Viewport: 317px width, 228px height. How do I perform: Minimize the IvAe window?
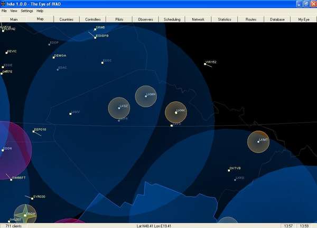(x=299, y=4)
